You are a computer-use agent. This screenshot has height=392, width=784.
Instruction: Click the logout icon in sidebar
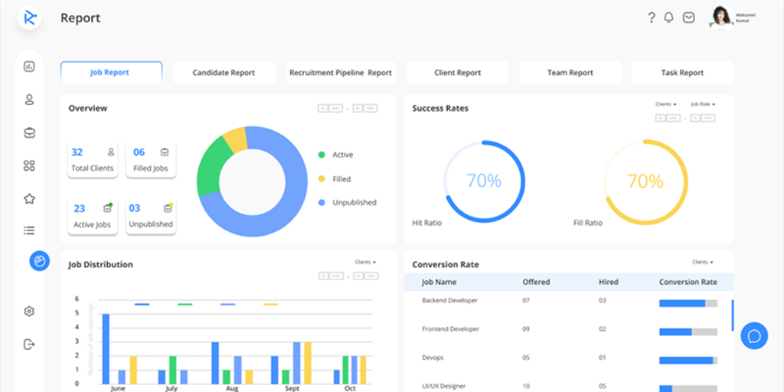click(x=29, y=345)
